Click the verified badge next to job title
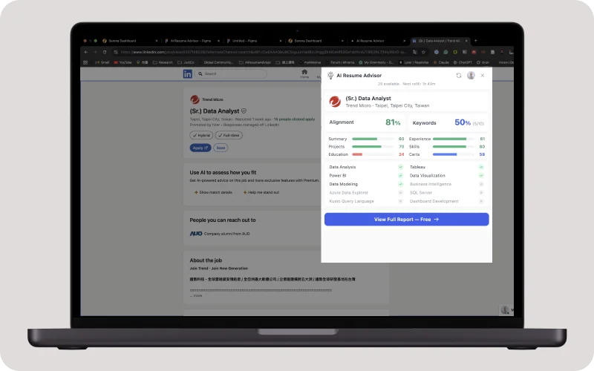594x371 pixels. [x=244, y=111]
